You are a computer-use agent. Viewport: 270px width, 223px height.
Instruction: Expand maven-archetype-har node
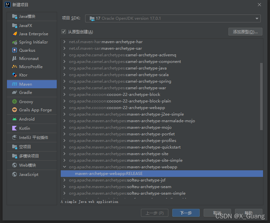(64, 42)
